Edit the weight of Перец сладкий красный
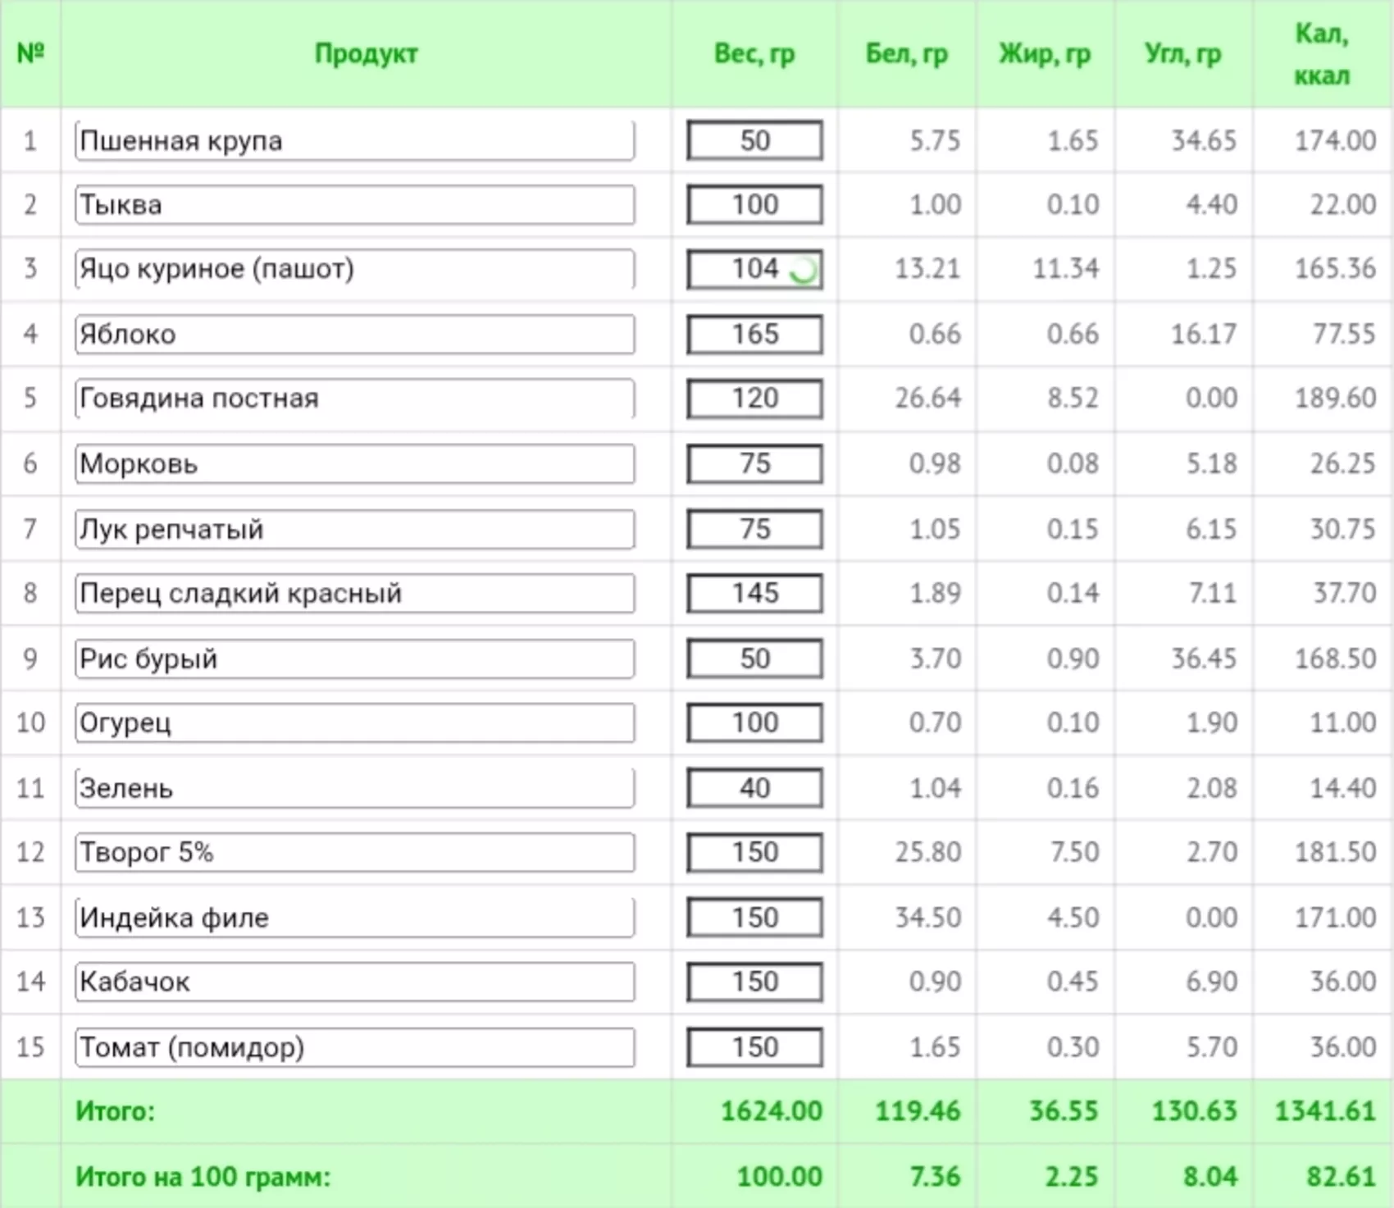The image size is (1394, 1208). tap(754, 594)
